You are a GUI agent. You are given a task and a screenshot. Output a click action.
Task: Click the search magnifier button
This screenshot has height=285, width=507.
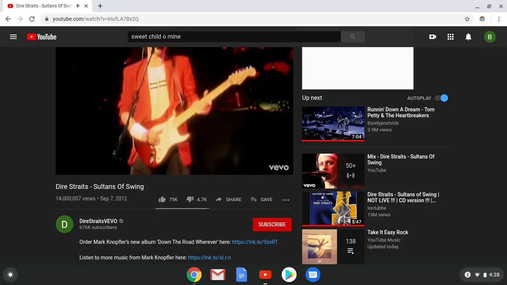coord(353,37)
